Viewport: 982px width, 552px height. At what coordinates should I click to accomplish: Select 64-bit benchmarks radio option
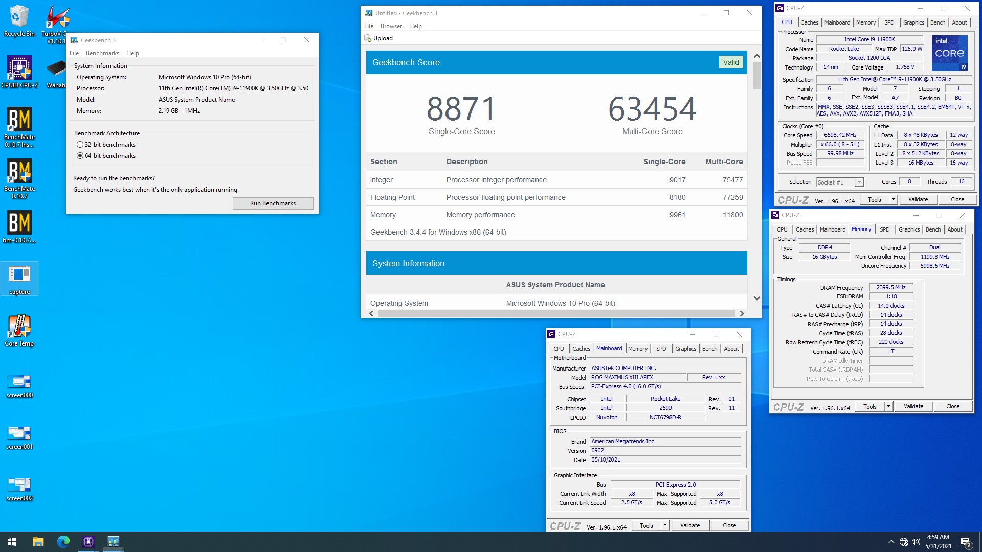[x=80, y=156]
